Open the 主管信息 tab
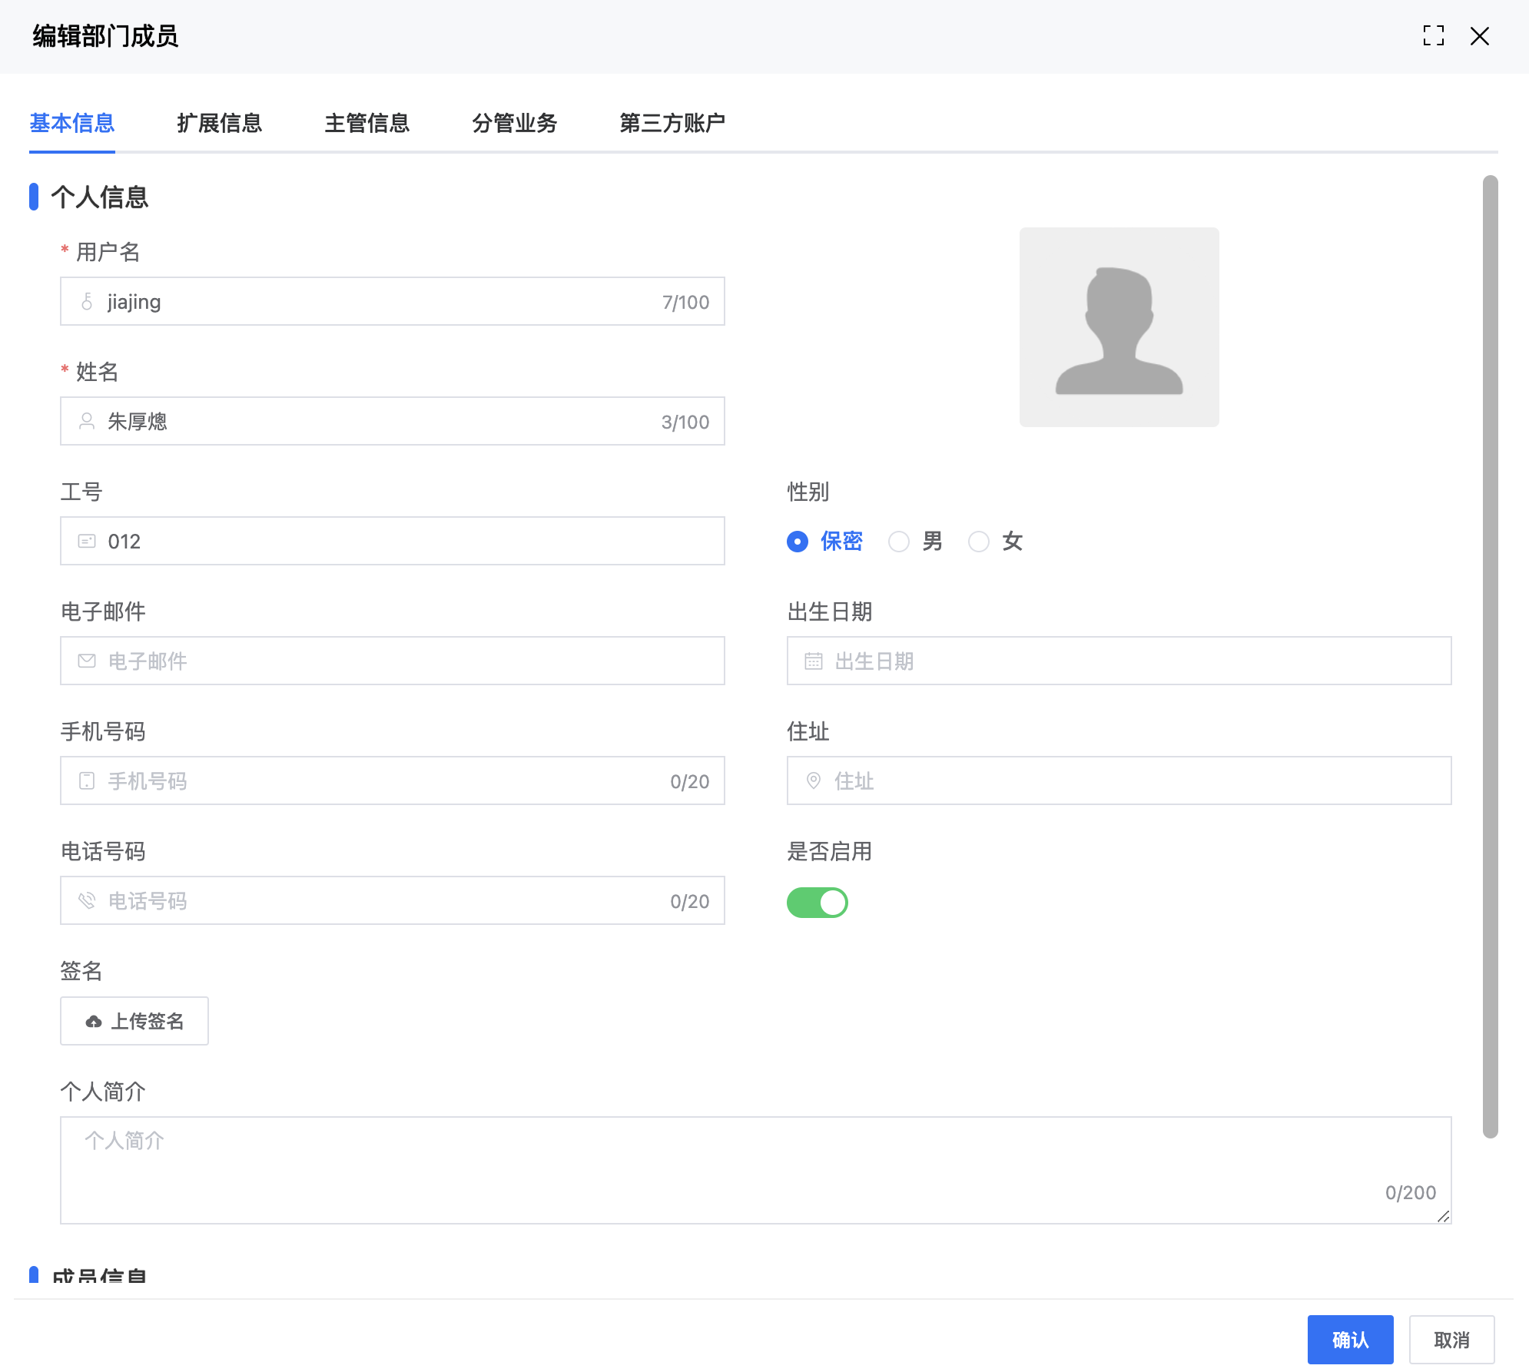Screen dimensions: 1529x1372 [367, 123]
